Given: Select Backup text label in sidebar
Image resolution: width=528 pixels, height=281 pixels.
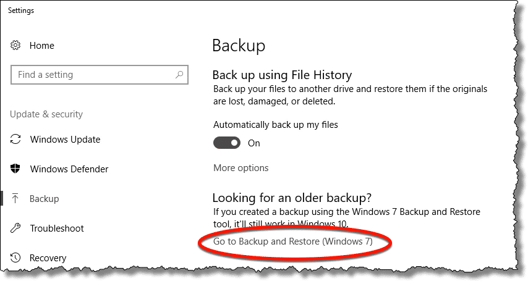Looking at the screenshot, I should (44, 198).
